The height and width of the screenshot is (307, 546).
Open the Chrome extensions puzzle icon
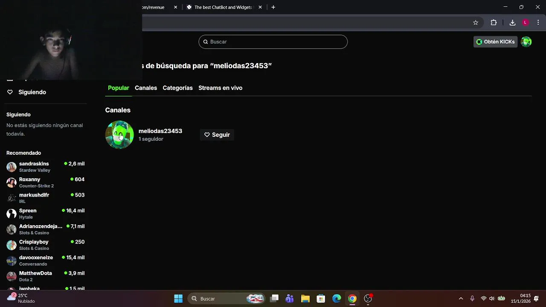pyautogui.click(x=494, y=23)
